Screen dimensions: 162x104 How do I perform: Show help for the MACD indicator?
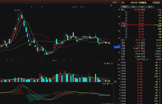110,84
